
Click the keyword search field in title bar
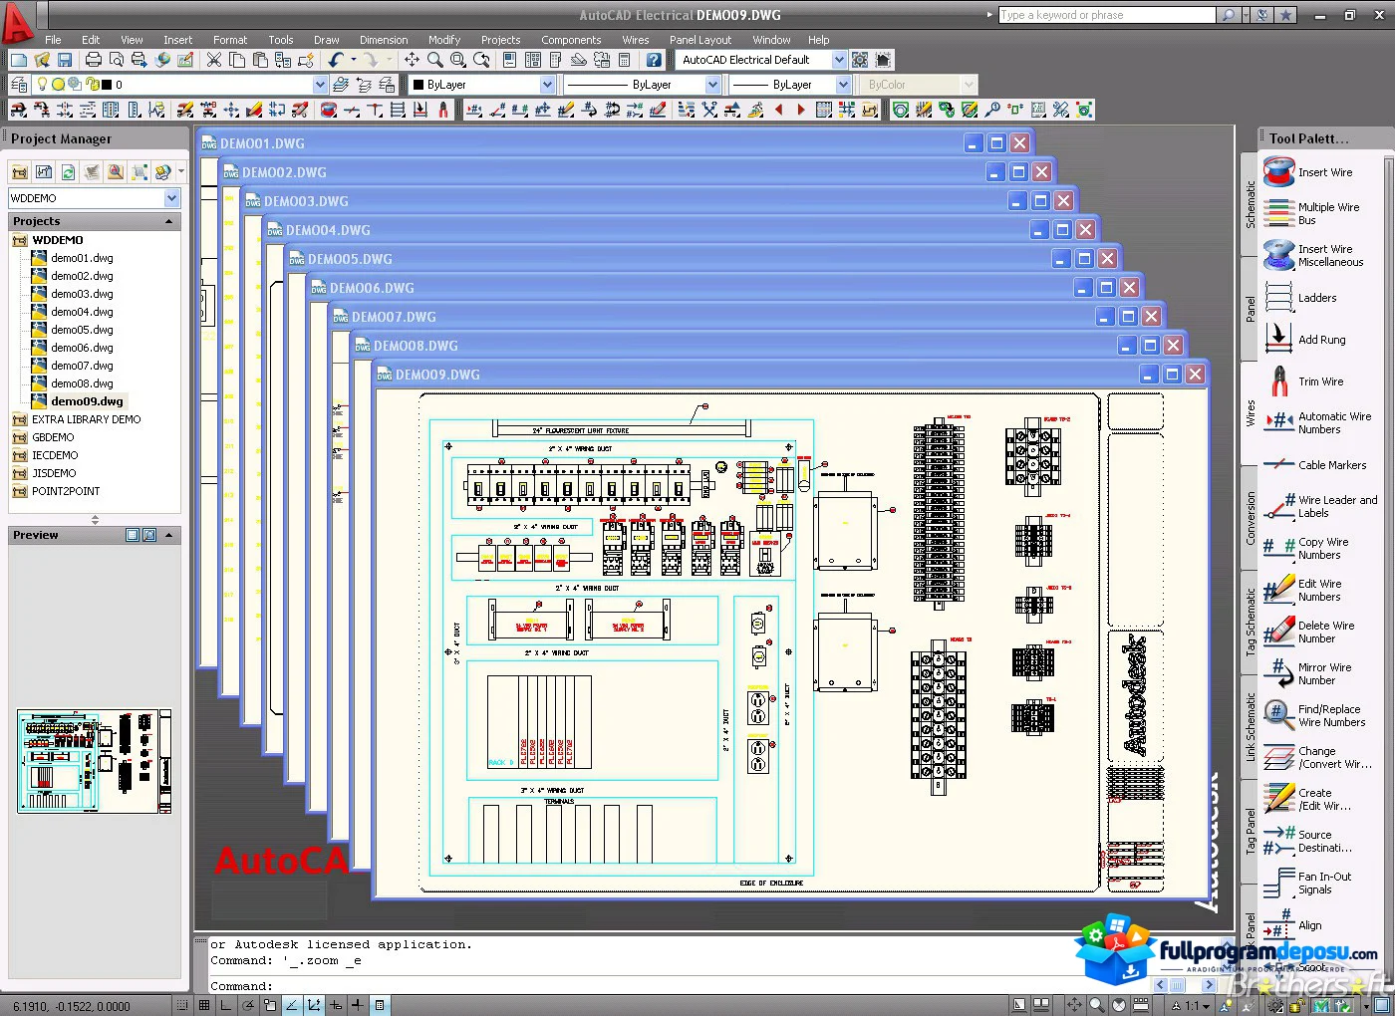[x=1106, y=15]
